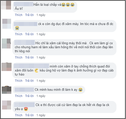
Task: Click Thích under 'ck e còn dg dục' comment
Action: [19, 34]
